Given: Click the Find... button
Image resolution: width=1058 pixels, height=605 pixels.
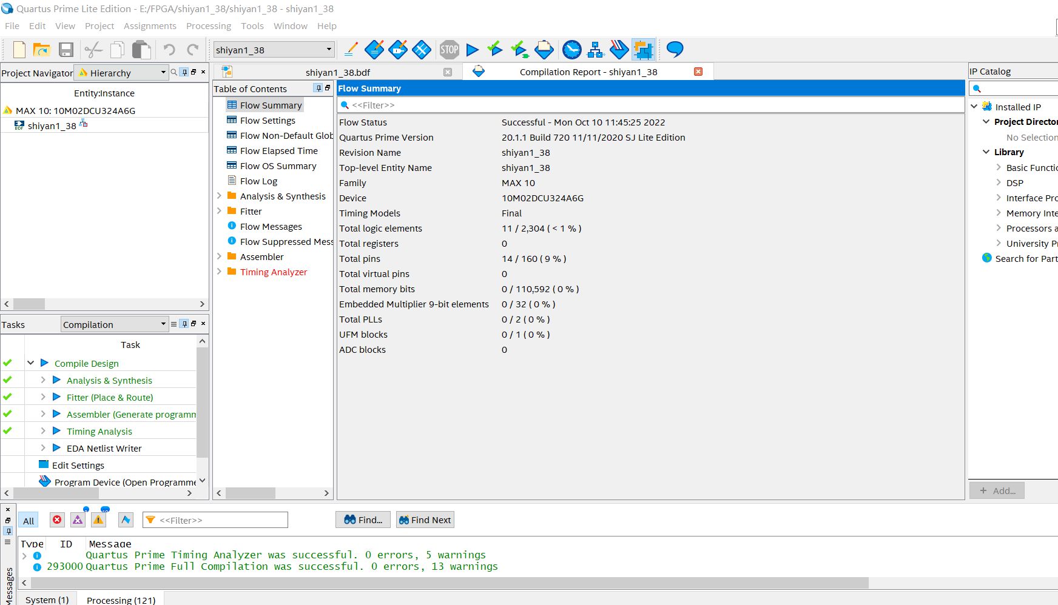Looking at the screenshot, I should coord(363,520).
